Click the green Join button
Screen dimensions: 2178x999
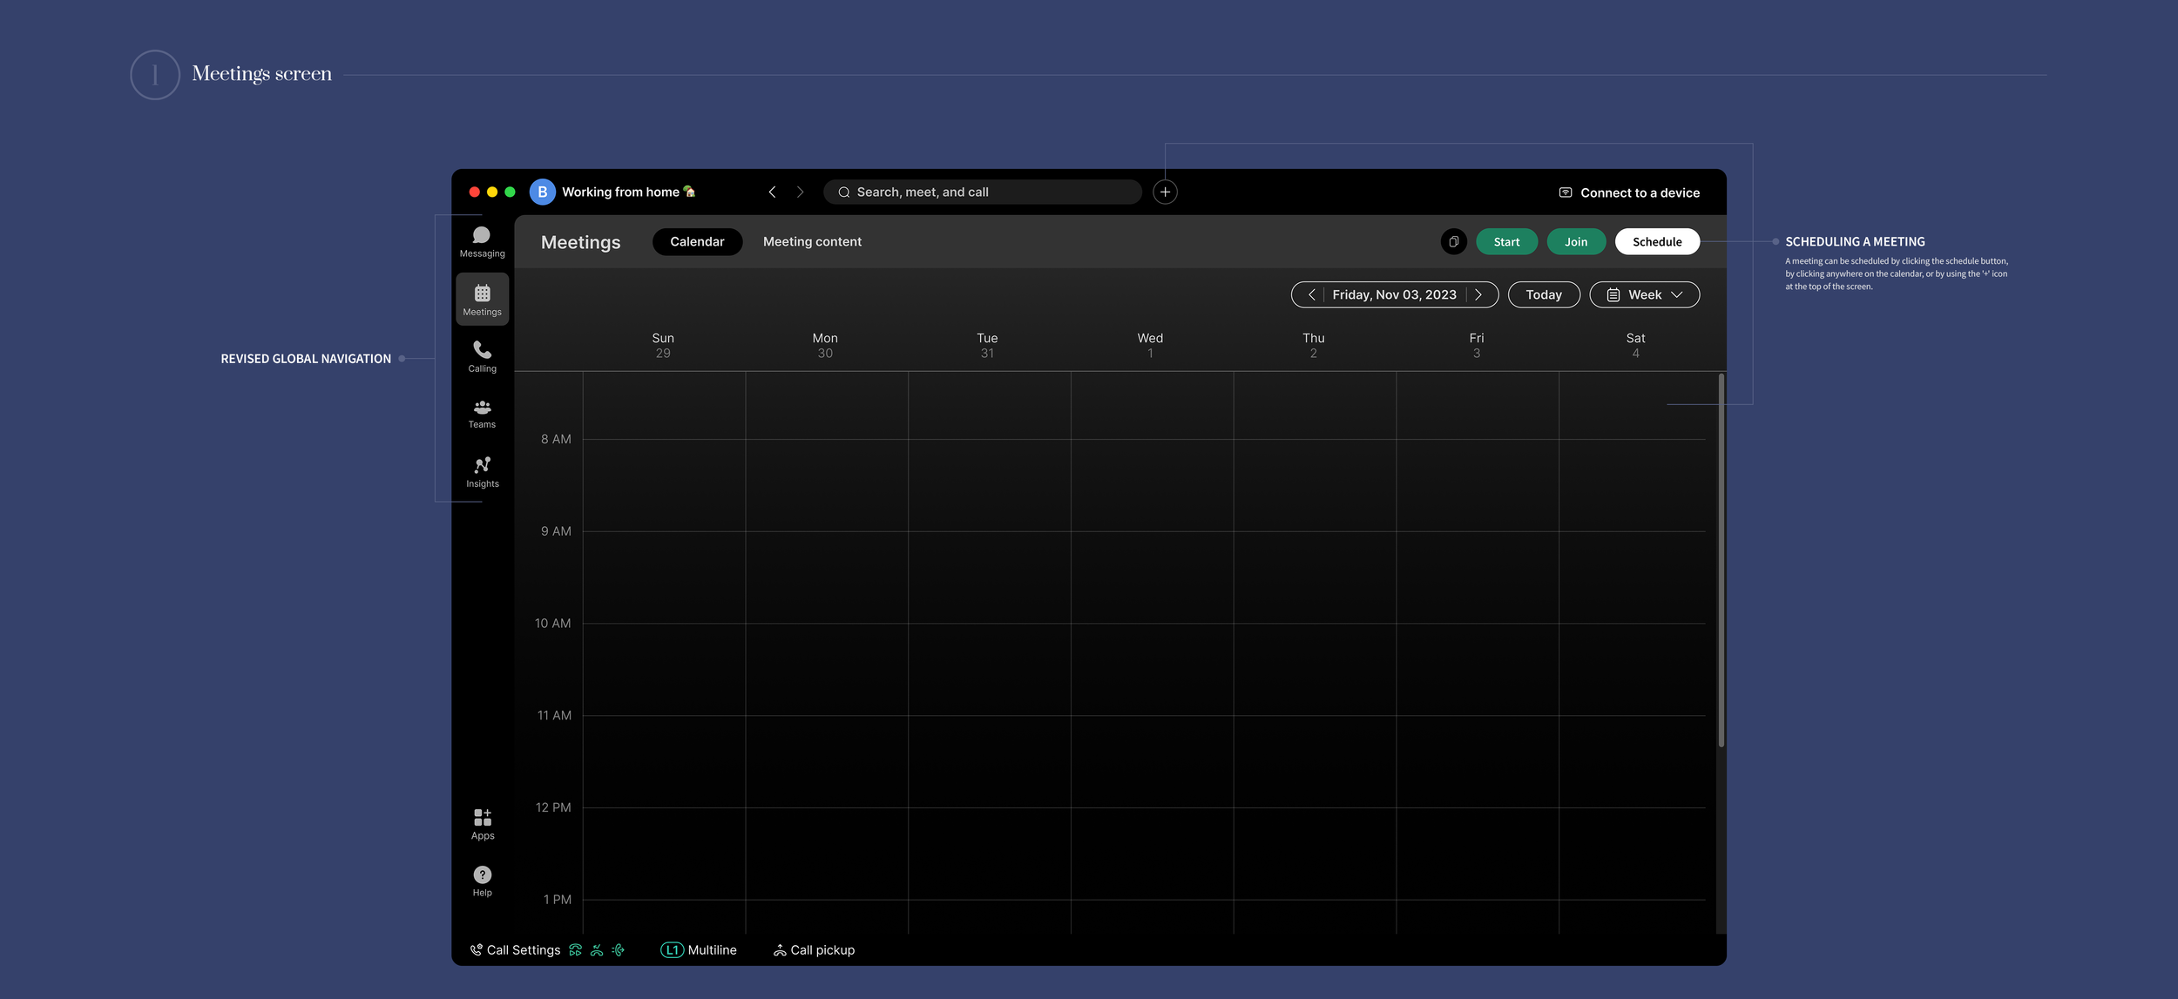[1576, 242]
